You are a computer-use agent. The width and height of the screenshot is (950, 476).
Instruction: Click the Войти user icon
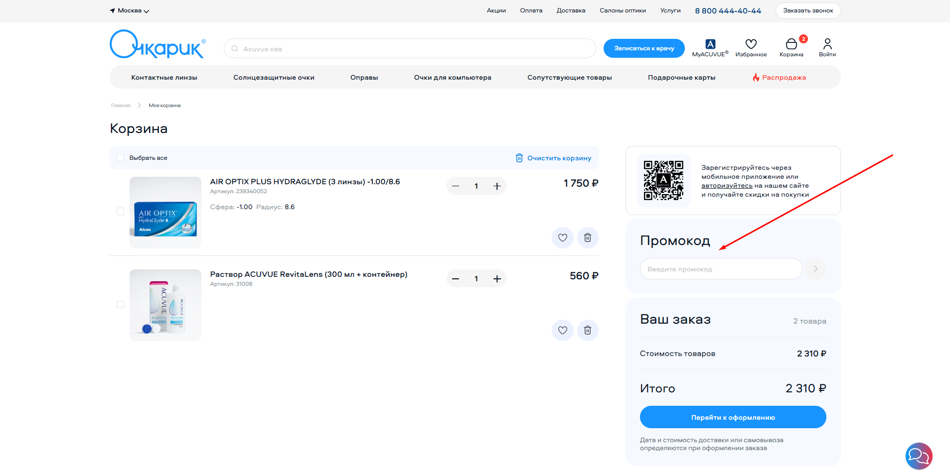point(827,45)
